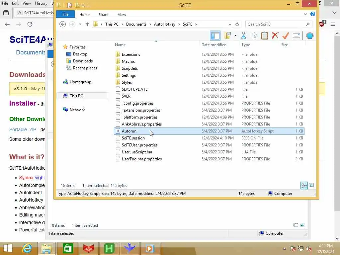Open the Home ribbon tab
The width and height of the screenshot is (340, 255).
coord(84,15)
